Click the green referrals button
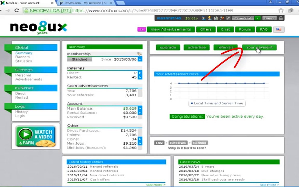Image resolution: width=299 pixels, height=187 pixels. pyautogui.click(x=225, y=47)
